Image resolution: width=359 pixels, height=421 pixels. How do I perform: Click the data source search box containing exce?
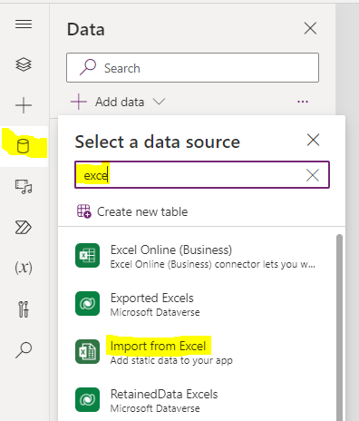202,175
